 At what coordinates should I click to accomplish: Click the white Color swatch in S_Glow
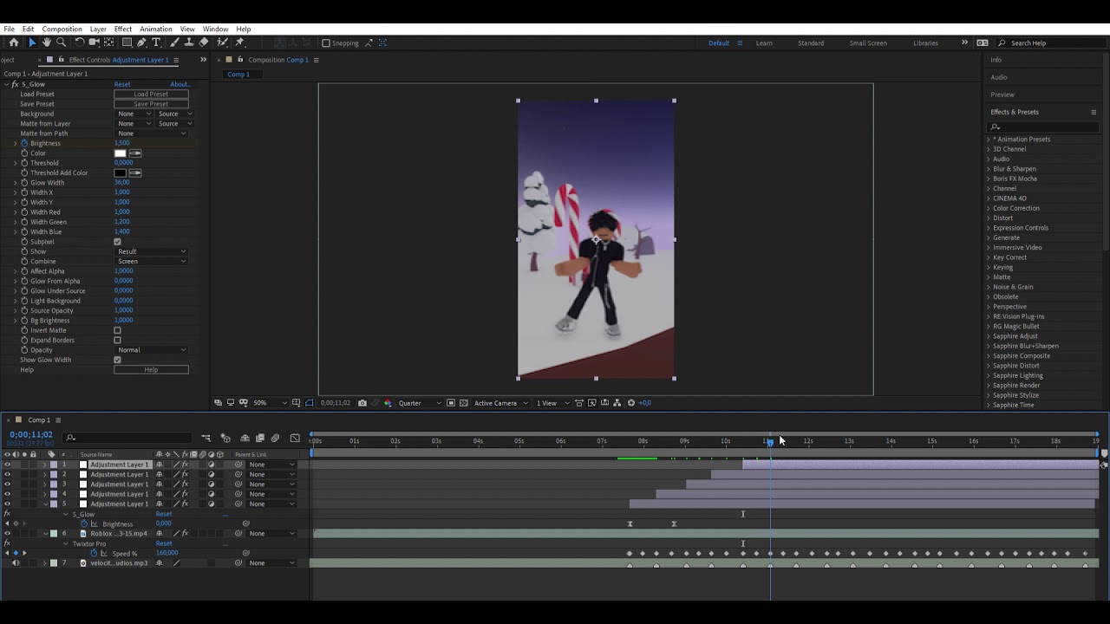pyautogui.click(x=120, y=153)
